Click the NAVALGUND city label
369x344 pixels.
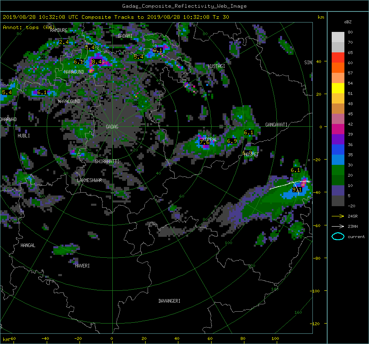(69, 101)
